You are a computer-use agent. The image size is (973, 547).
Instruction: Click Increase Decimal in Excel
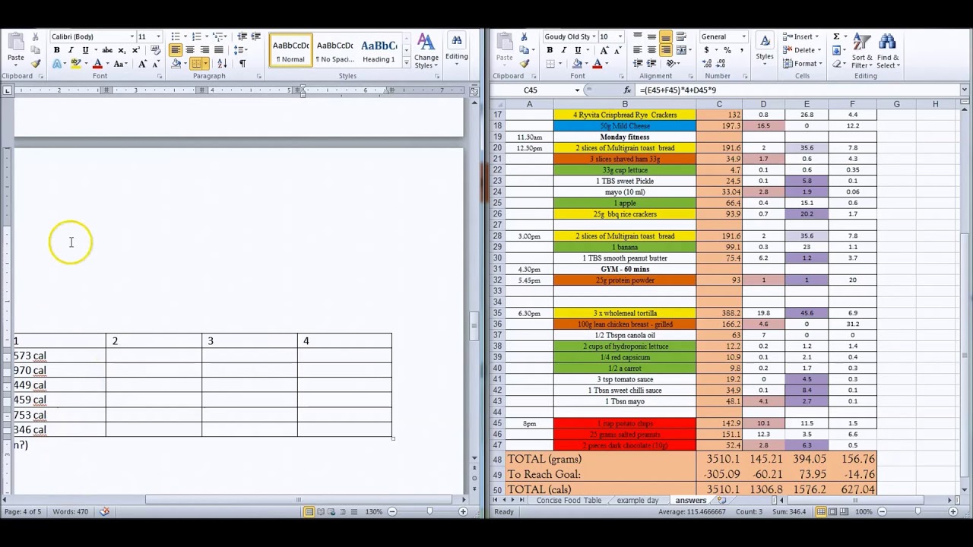(706, 64)
